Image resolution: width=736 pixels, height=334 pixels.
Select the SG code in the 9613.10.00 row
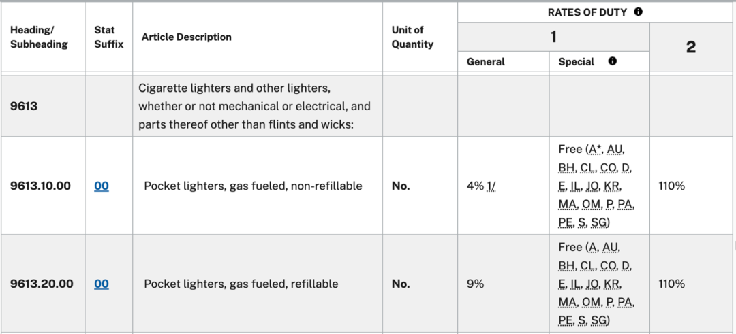coord(598,223)
